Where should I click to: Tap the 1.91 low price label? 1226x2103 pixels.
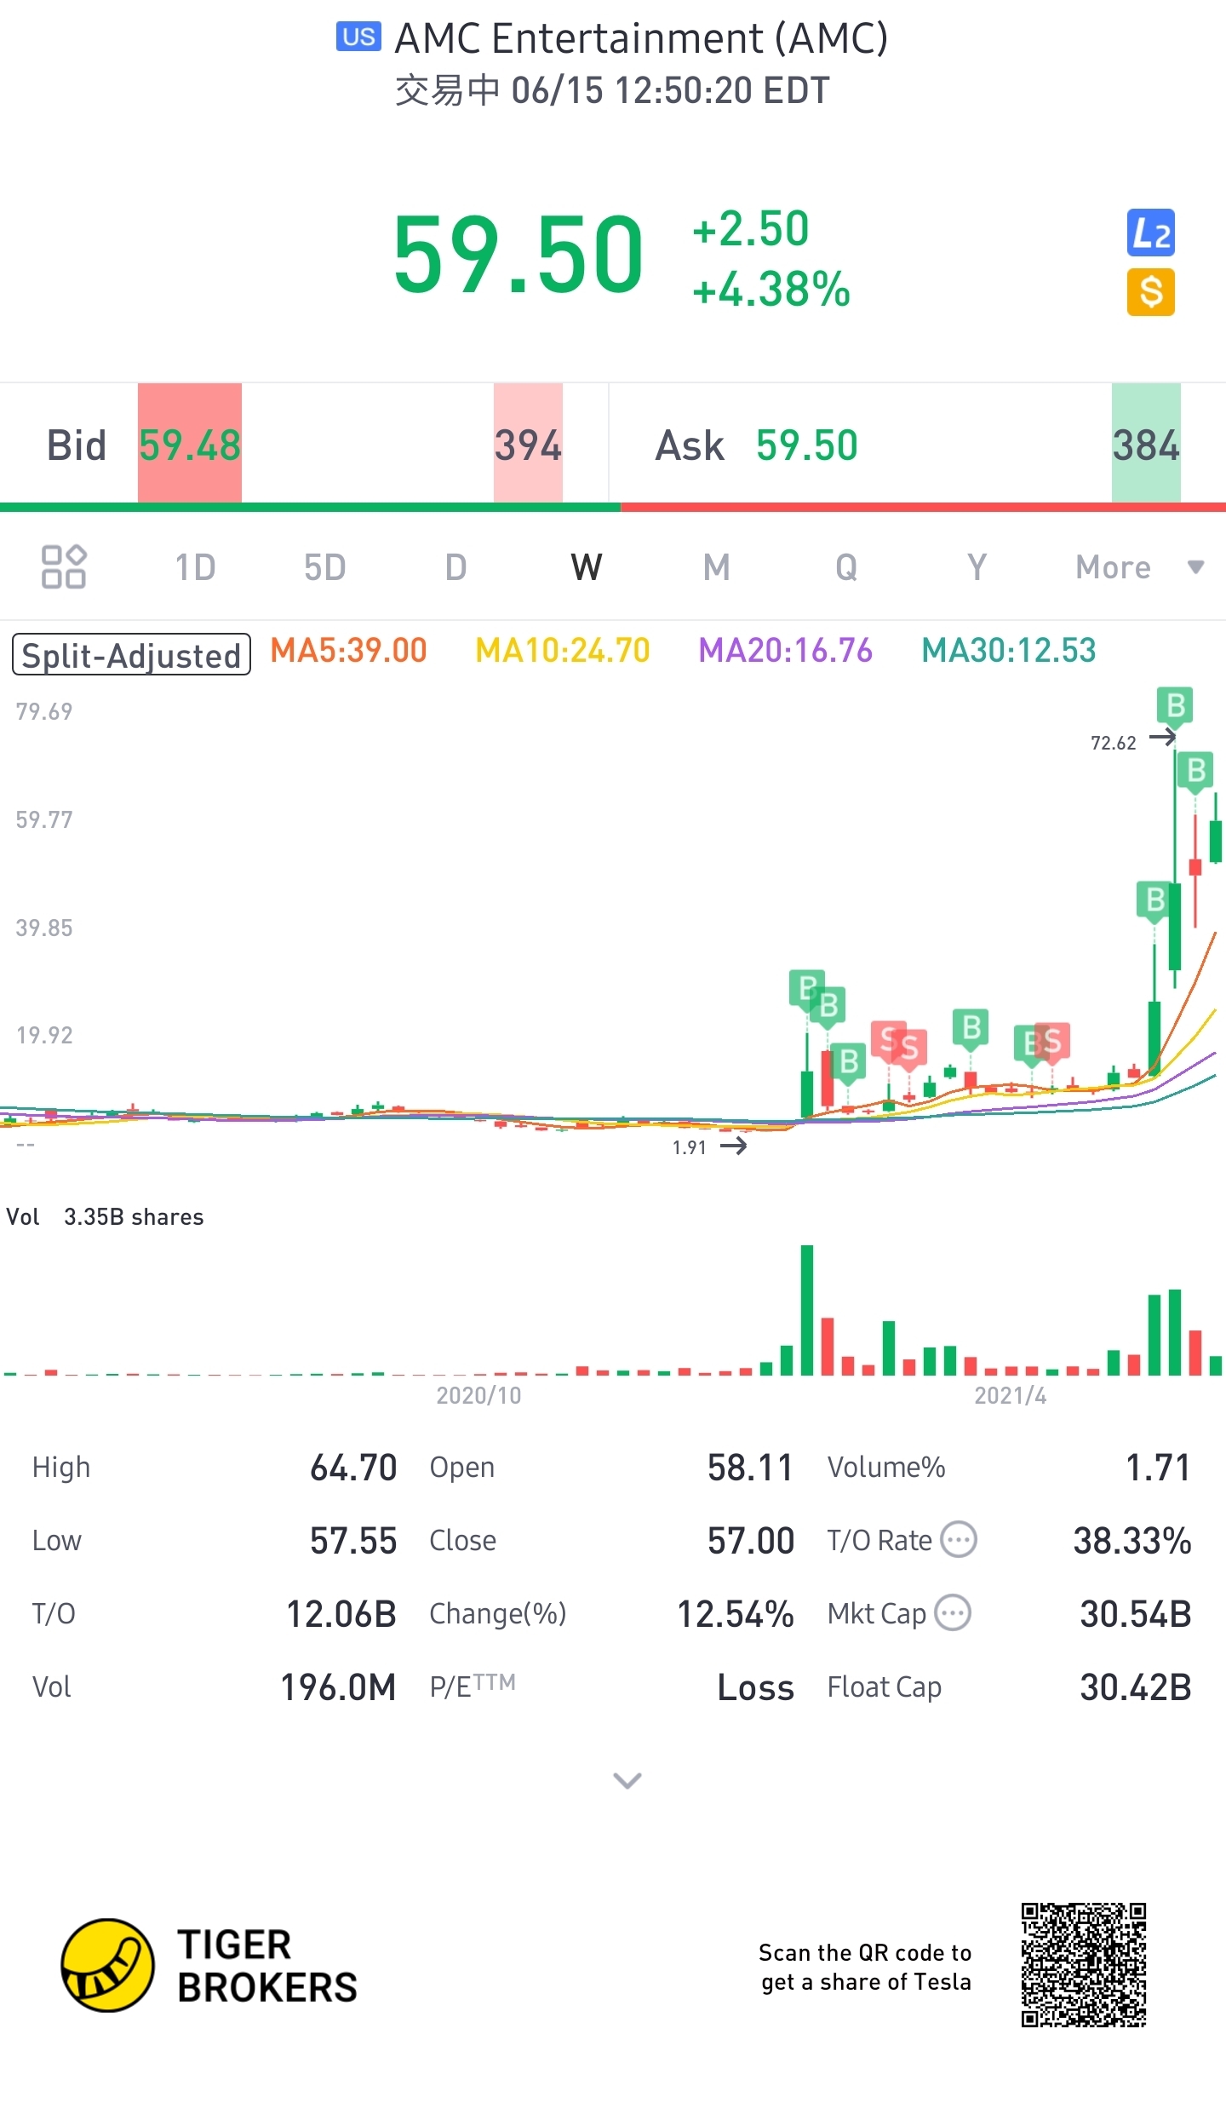pos(689,1147)
